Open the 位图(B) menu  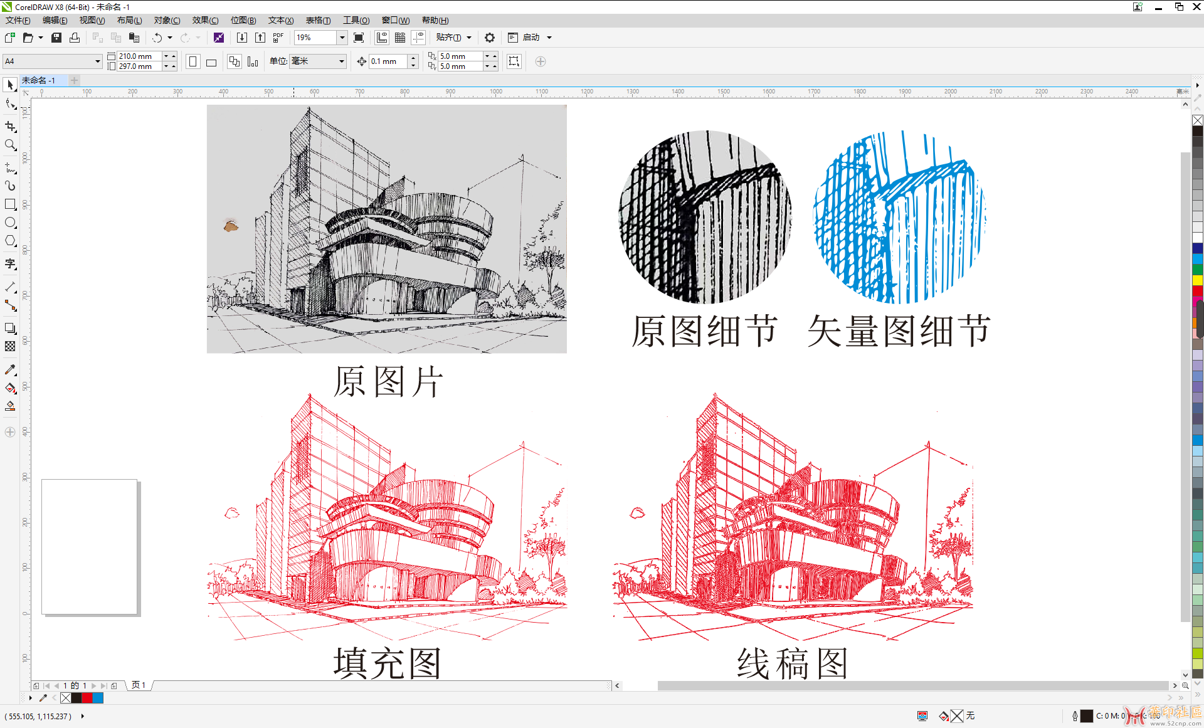(243, 20)
